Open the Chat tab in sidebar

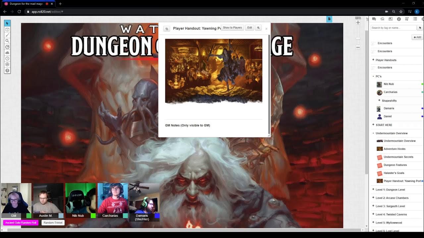(x=374, y=19)
